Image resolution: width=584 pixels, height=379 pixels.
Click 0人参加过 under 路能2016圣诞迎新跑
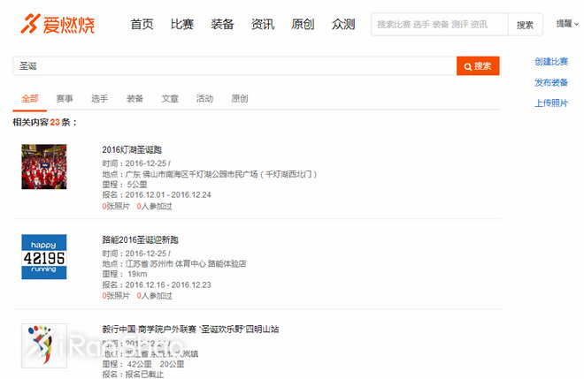154,296
